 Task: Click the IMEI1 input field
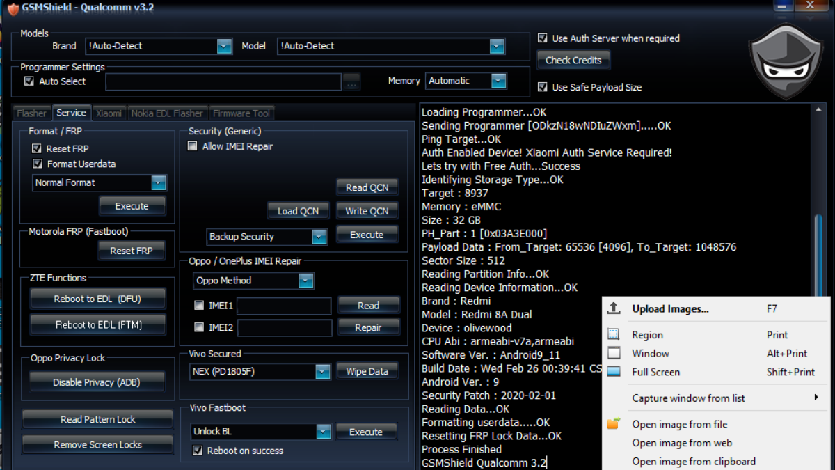click(284, 306)
